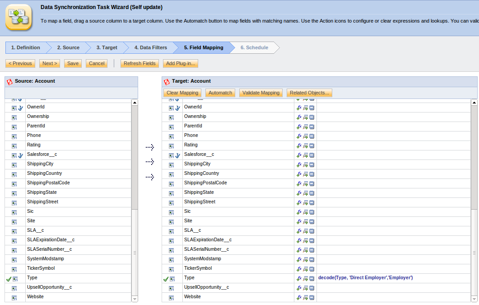
Task: Switch to the 1. Definition wizard step
Action: [26, 47]
